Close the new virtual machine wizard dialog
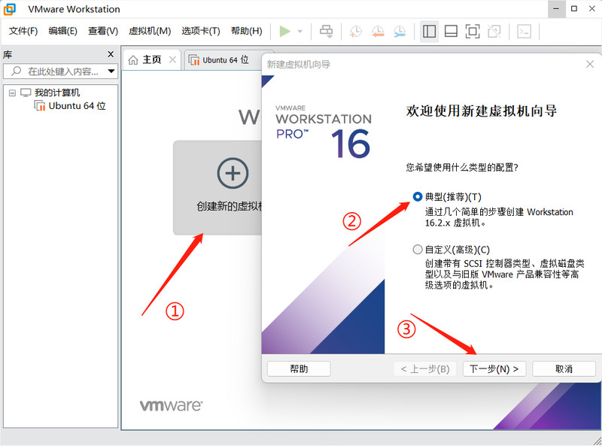The image size is (602, 446). coord(590,64)
